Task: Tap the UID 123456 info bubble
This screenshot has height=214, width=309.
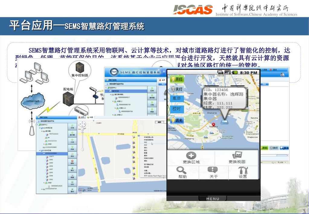Action: coord(224,98)
